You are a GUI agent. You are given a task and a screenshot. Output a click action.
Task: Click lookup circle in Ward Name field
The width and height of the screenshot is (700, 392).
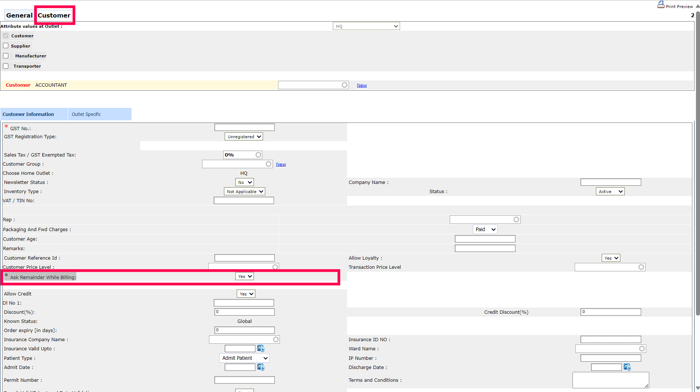(642, 349)
